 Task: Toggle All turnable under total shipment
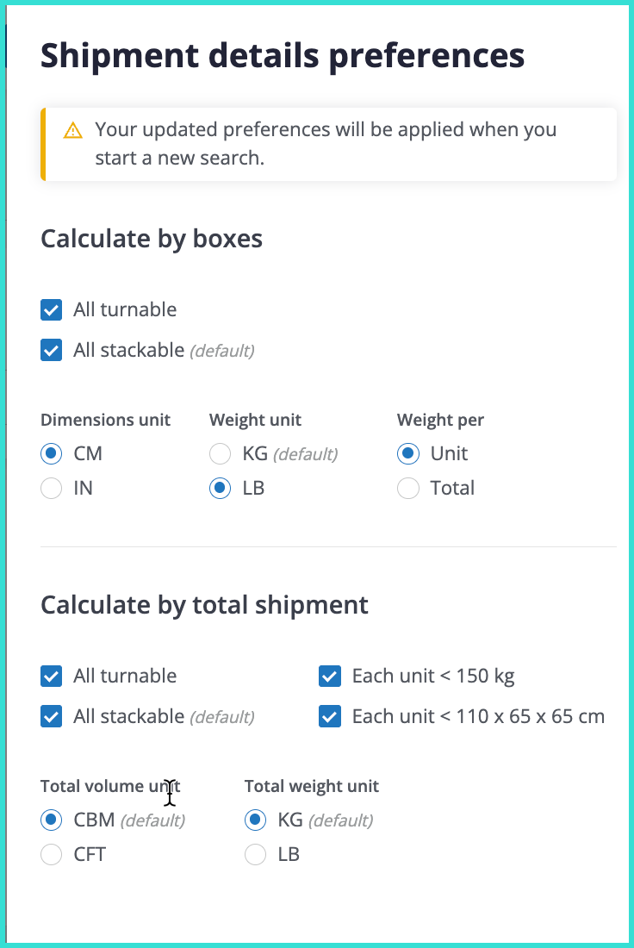click(x=52, y=676)
